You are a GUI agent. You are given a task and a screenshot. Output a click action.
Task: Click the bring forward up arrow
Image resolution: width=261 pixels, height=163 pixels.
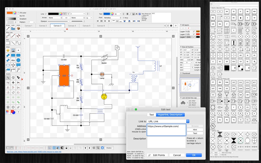point(85,148)
